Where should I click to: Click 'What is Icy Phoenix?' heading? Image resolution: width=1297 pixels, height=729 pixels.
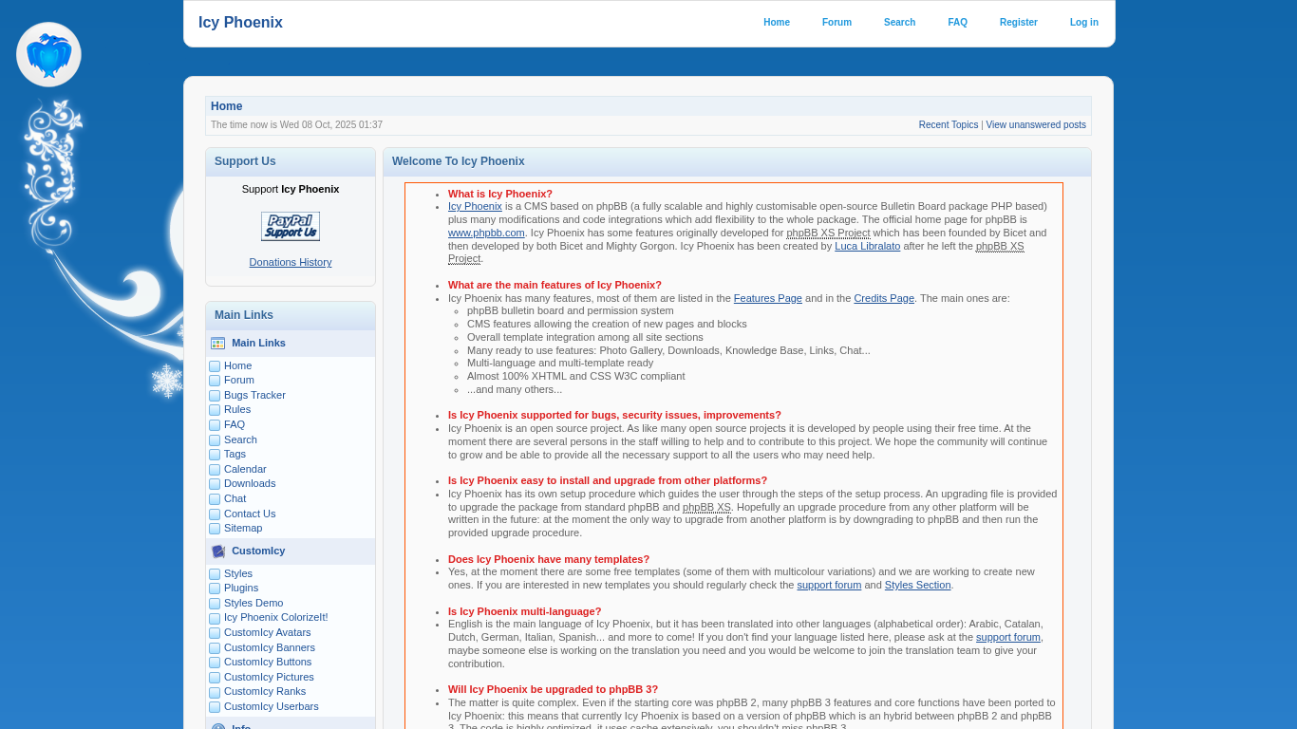(x=500, y=194)
